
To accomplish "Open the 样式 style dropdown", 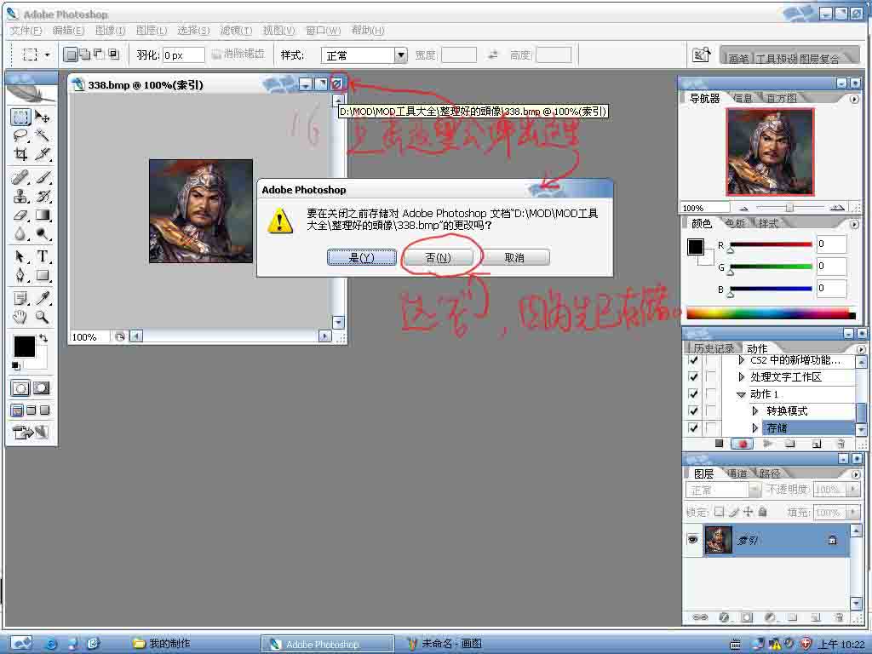I will tap(401, 55).
